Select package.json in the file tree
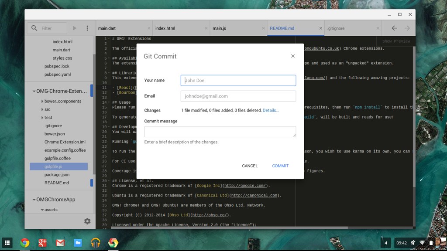Viewport: 447px width, 251px height. point(57,175)
